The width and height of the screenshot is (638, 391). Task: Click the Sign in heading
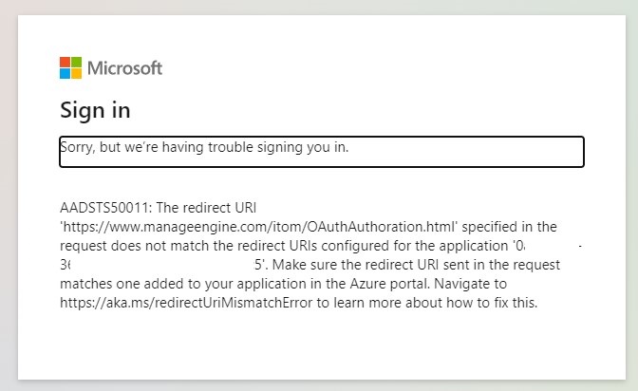click(x=95, y=110)
